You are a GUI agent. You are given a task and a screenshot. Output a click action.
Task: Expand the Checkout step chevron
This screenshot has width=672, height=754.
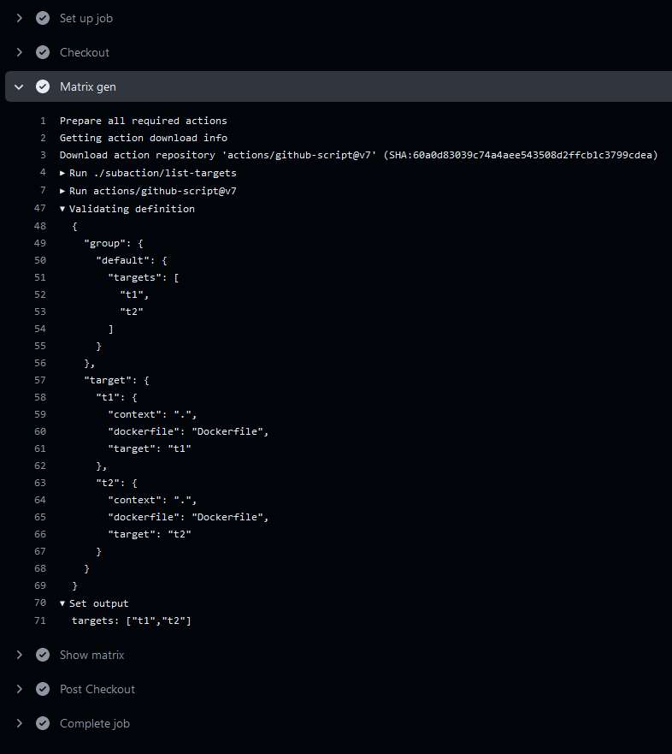(20, 52)
